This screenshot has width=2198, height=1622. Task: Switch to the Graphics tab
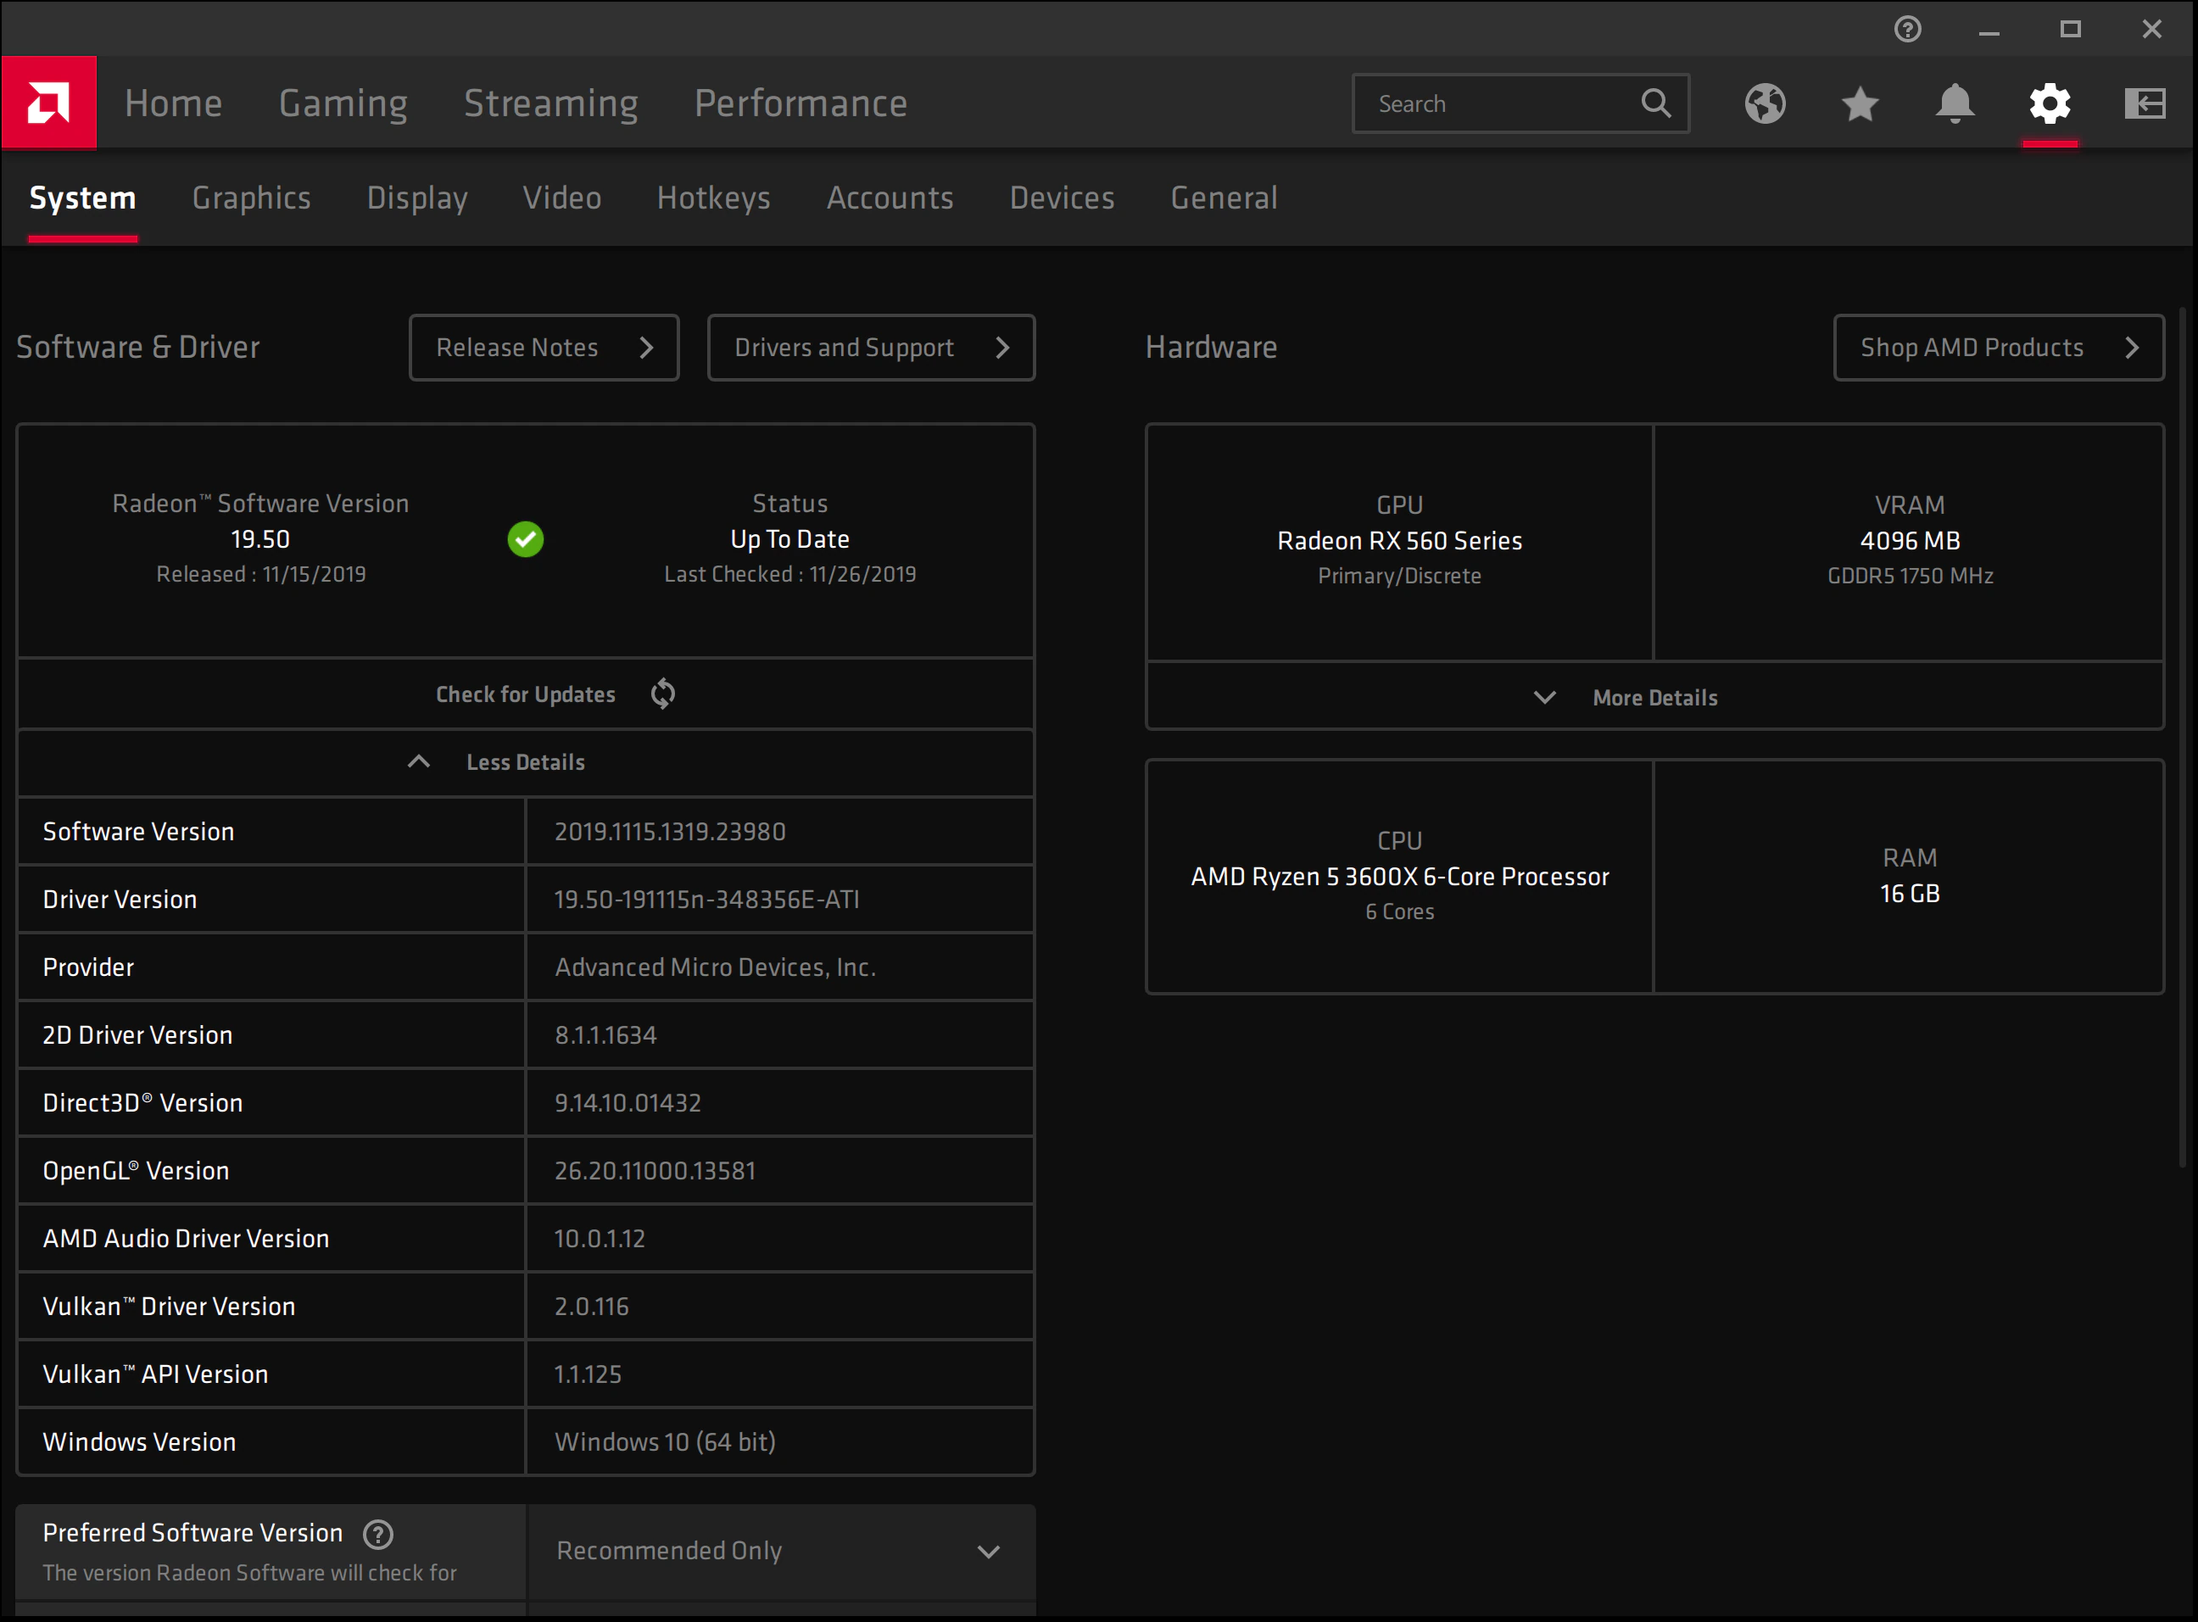(x=251, y=198)
